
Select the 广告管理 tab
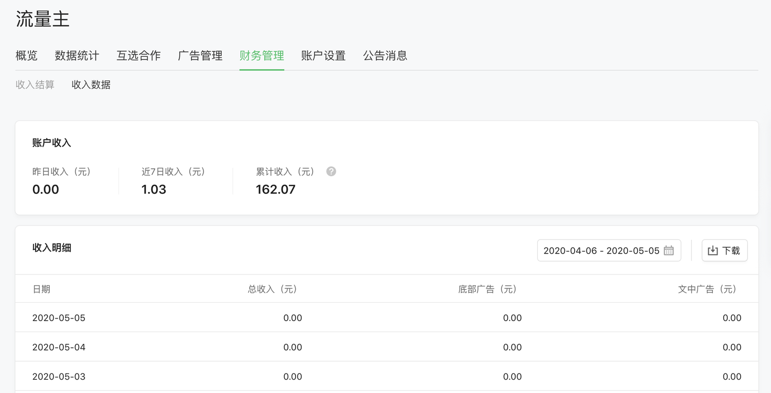200,55
